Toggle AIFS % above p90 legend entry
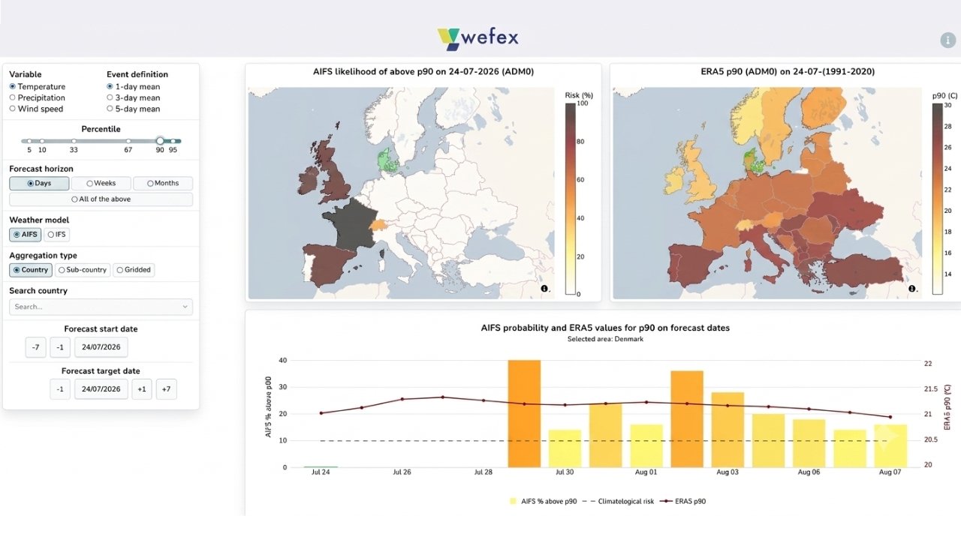 click(543, 501)
